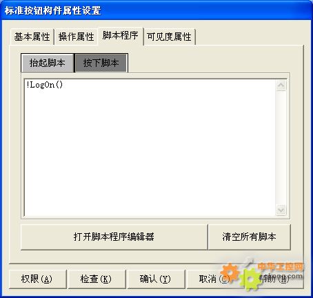Confirm settings with 确认(Y)
The image size is (313, 298).
coord(156,279)
